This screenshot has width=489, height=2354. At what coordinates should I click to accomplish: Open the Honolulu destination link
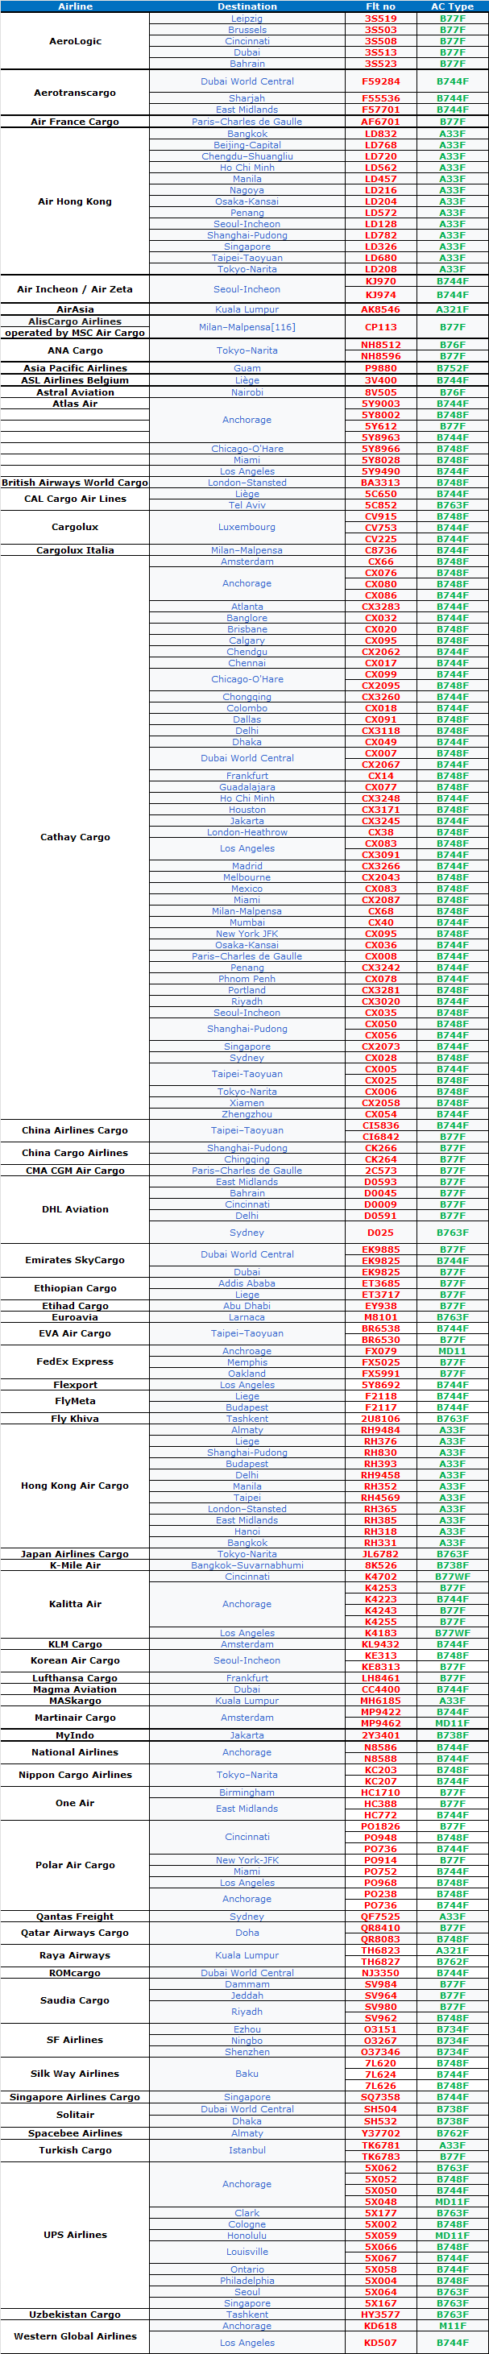click(x=247, y=2236)
